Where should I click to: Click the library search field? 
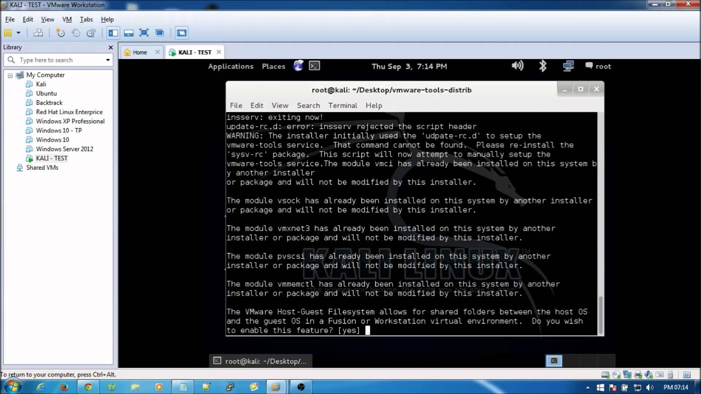[58, 60]
